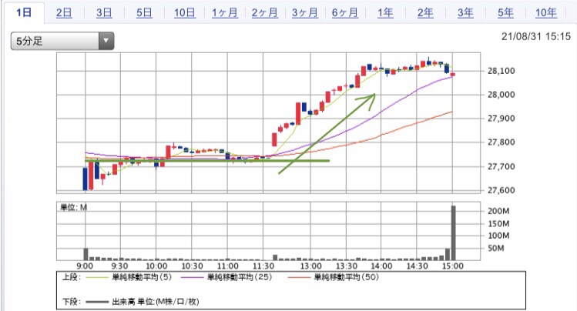Click the 50M volume axis label

tap(495, 248)
